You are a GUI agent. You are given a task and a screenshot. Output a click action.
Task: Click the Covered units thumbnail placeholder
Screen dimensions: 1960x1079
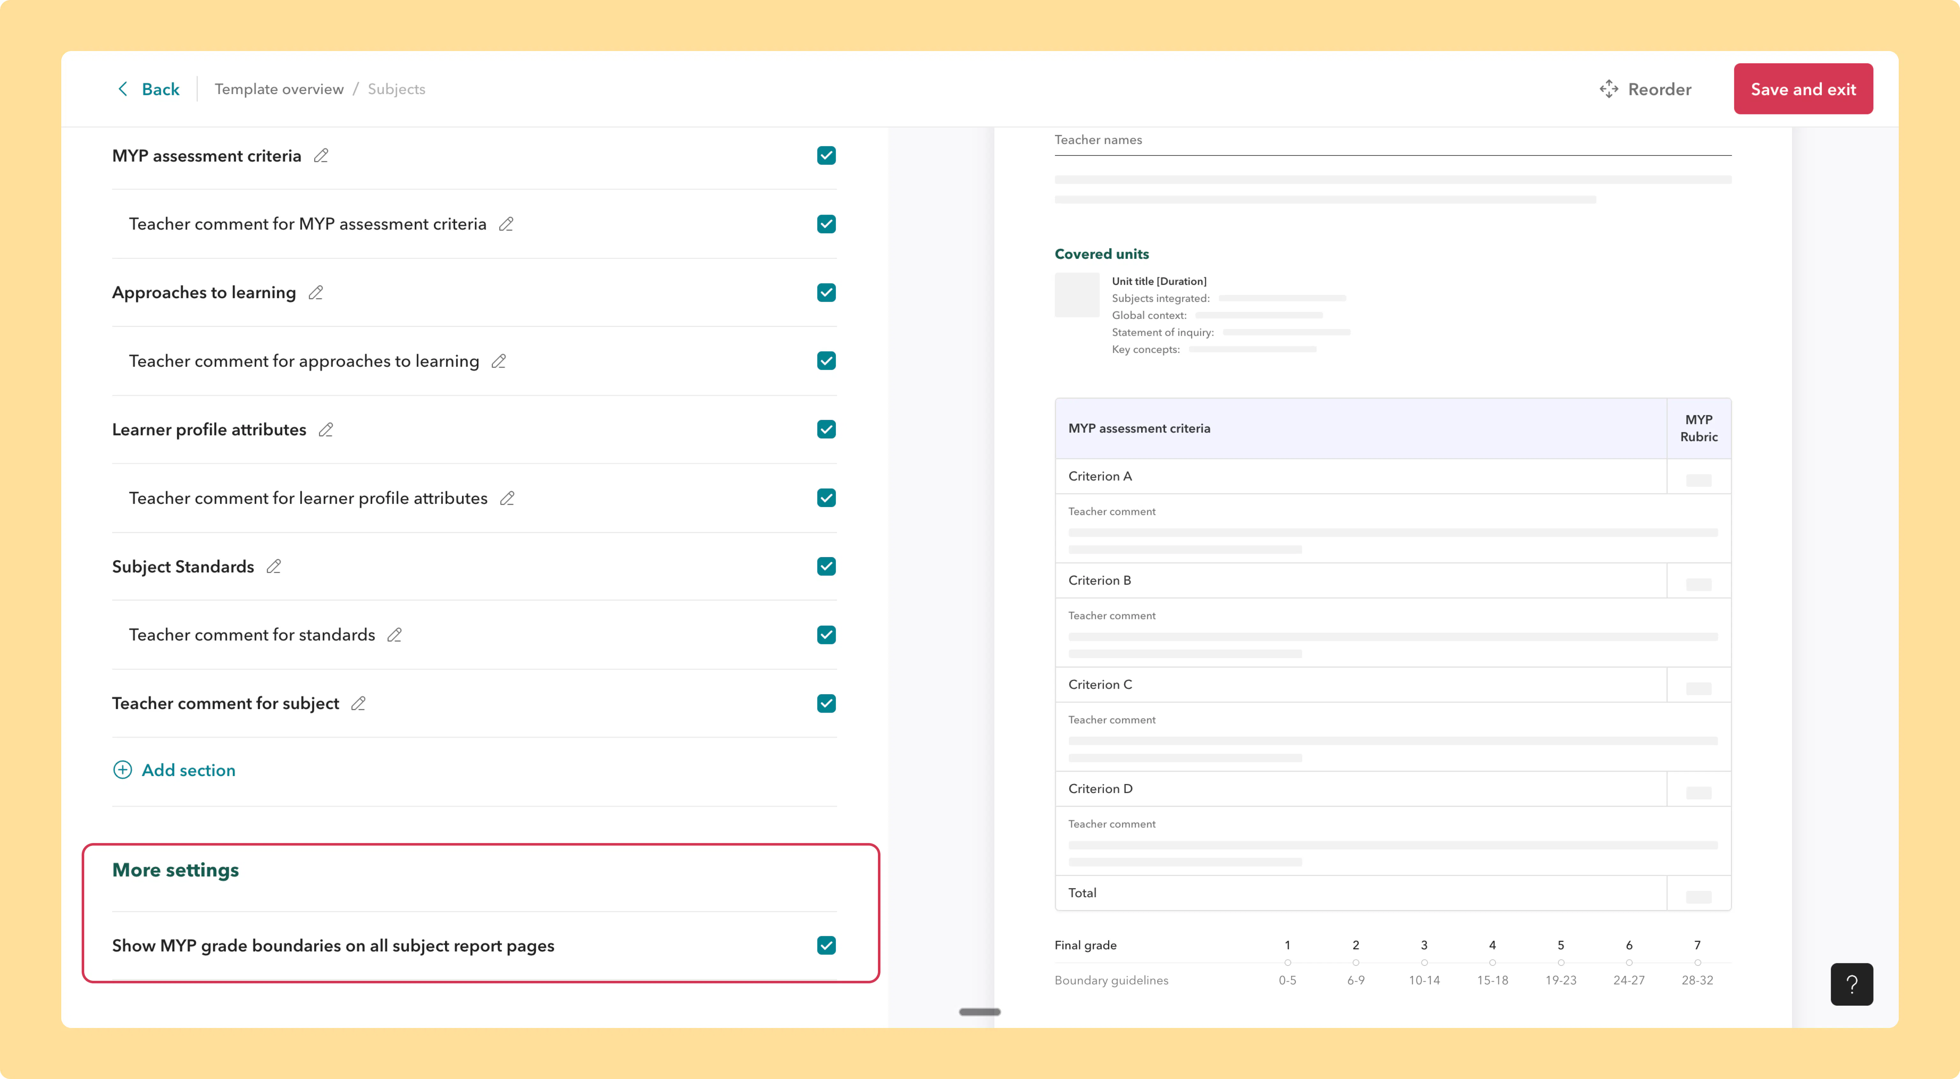pos(1077,295)
